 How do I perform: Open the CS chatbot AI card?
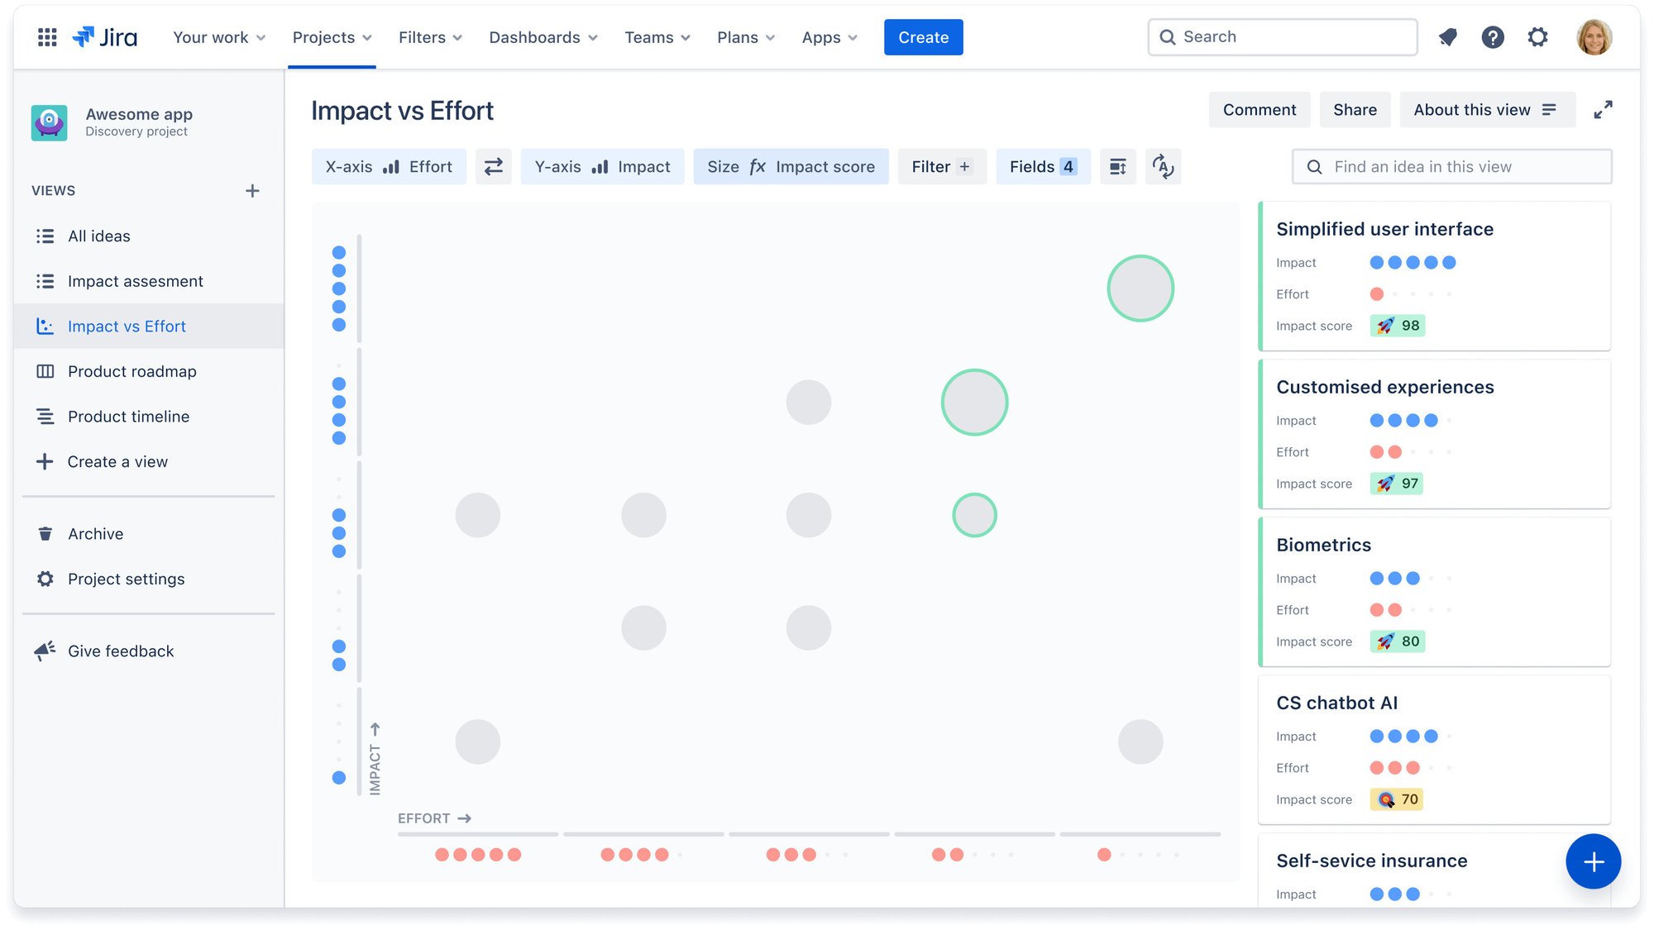coord(1434,750)
